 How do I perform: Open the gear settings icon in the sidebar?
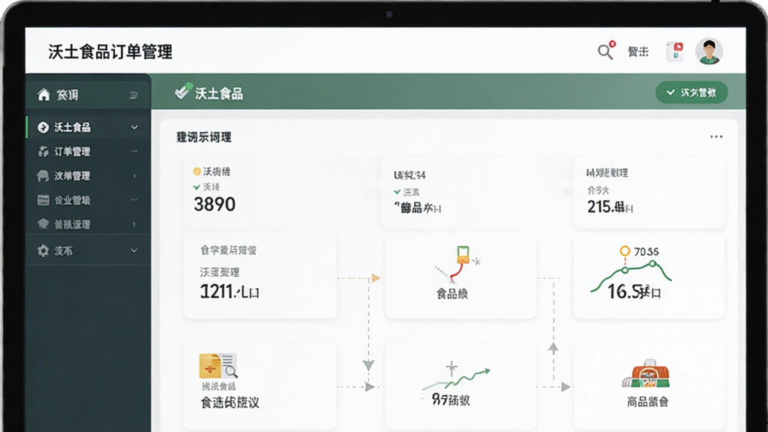43,250
